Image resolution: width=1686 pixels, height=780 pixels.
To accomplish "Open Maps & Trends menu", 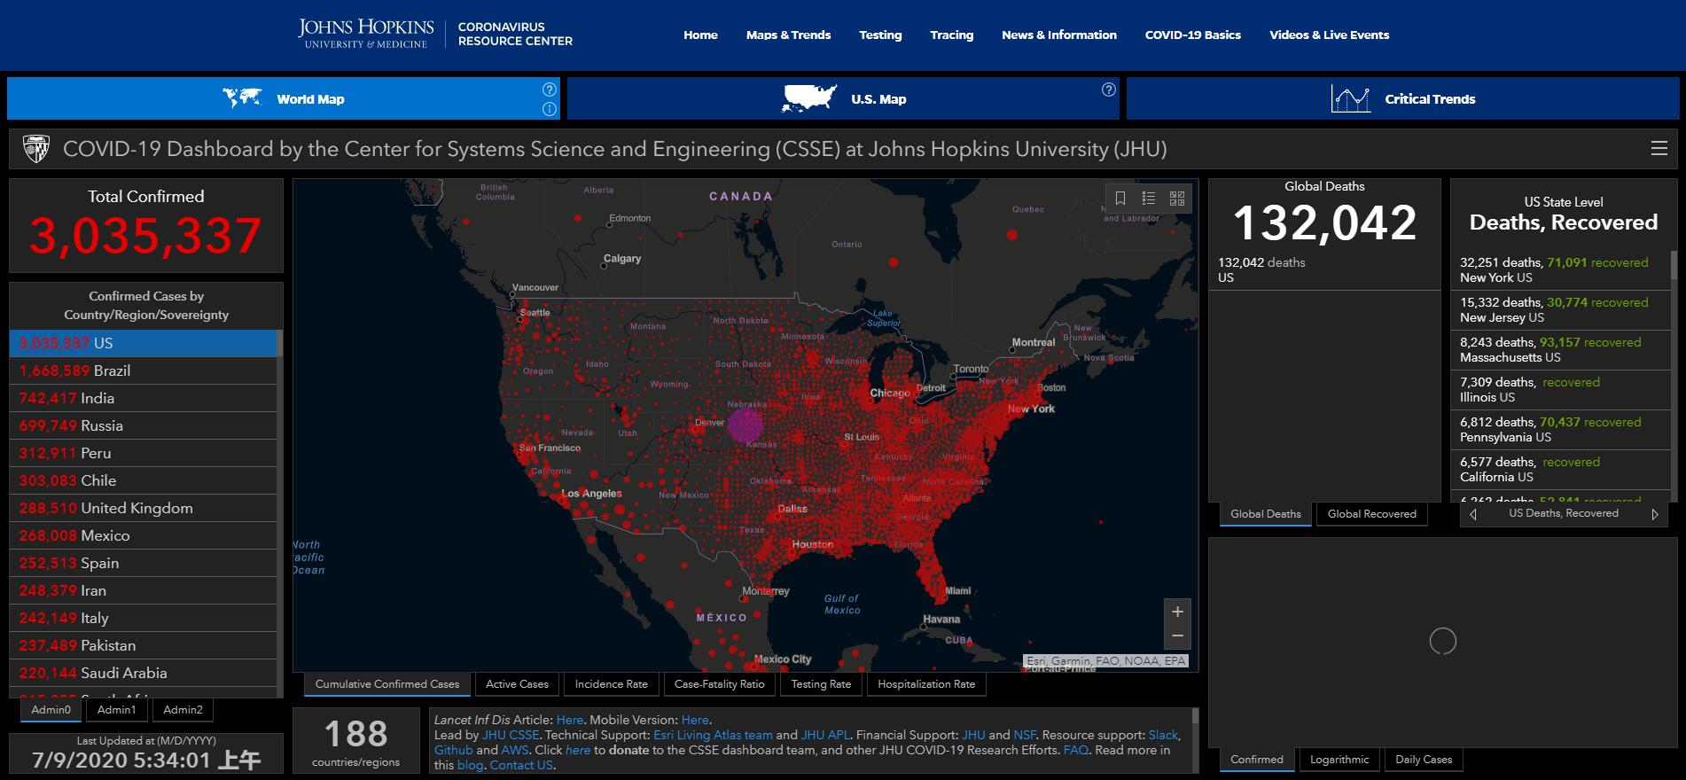I will point(788,35).
